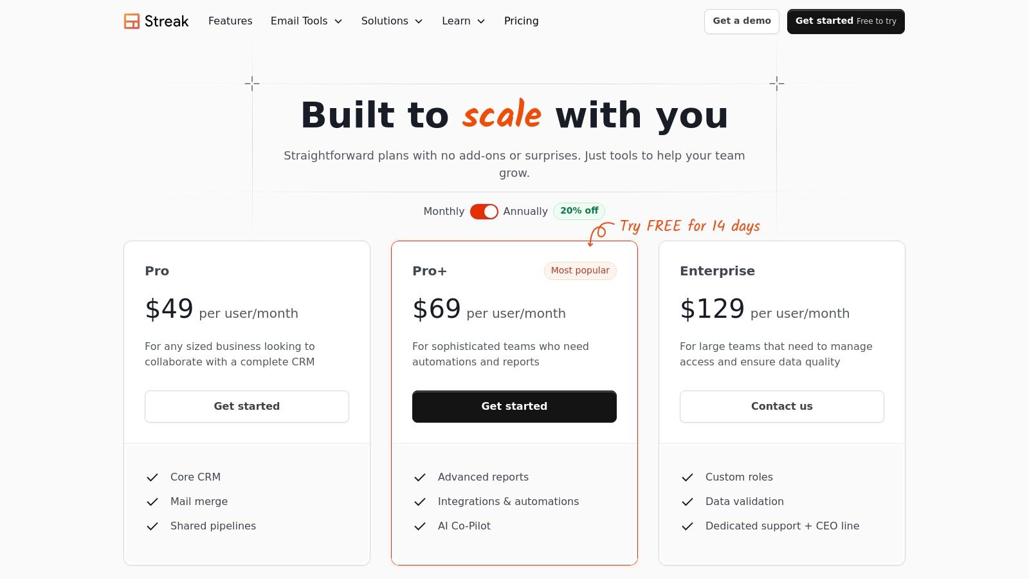Click the Streak logo icon
Screen dimensions: 1029x579
tap(132, 21)
